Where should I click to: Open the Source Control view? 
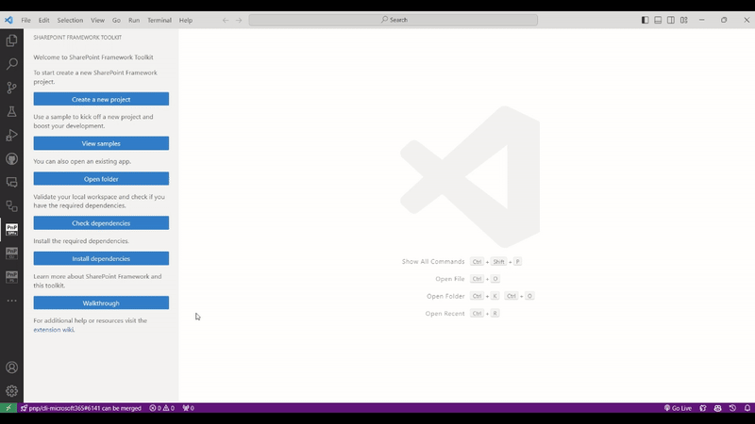(x=11, y=88)
